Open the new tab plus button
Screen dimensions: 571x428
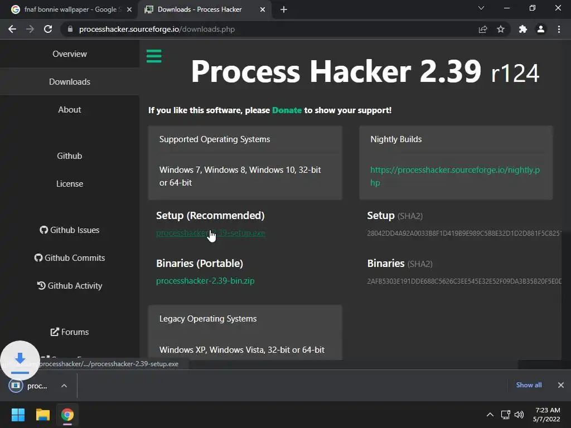click(284, 9)
